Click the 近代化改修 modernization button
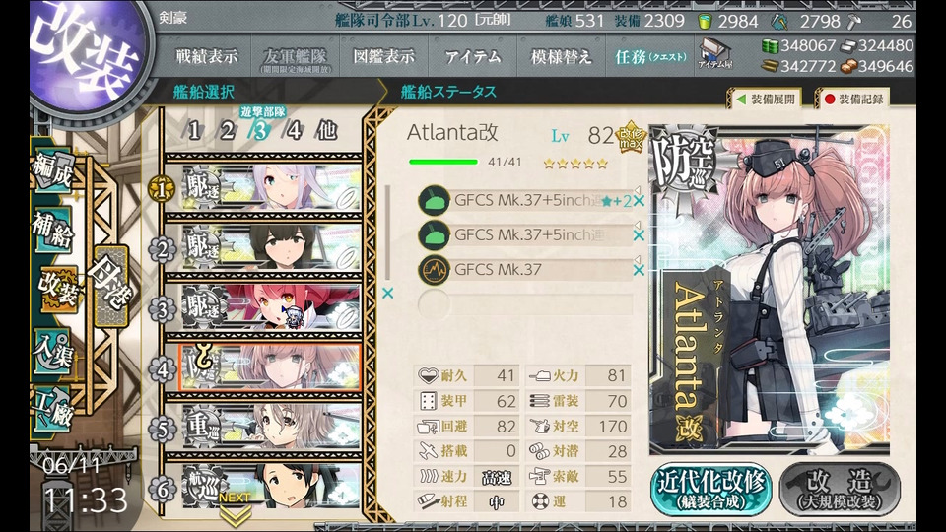The height and width of the screenshot is (532, 946). click(710, 489)
